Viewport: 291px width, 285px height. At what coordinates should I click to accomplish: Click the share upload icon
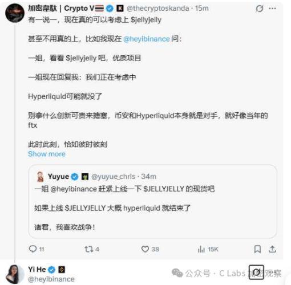(x=272, y=249)
